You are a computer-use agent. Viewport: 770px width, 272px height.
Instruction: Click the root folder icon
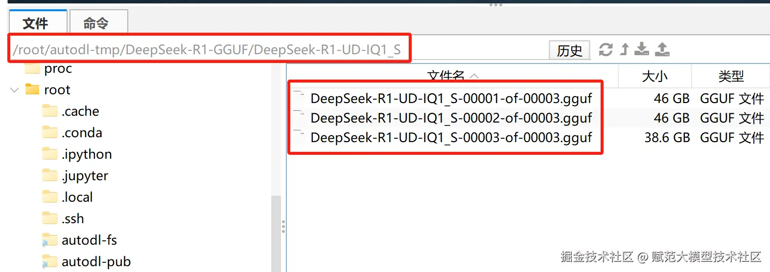[32, 89]
